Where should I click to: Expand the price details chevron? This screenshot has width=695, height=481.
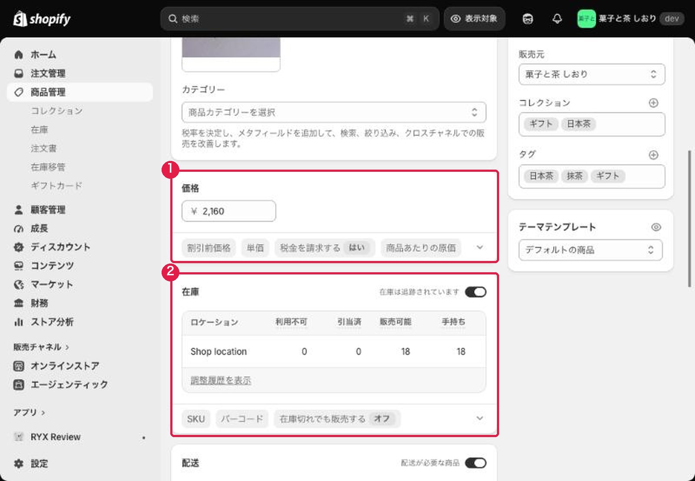pyautogui.click(x=480, y=247)
